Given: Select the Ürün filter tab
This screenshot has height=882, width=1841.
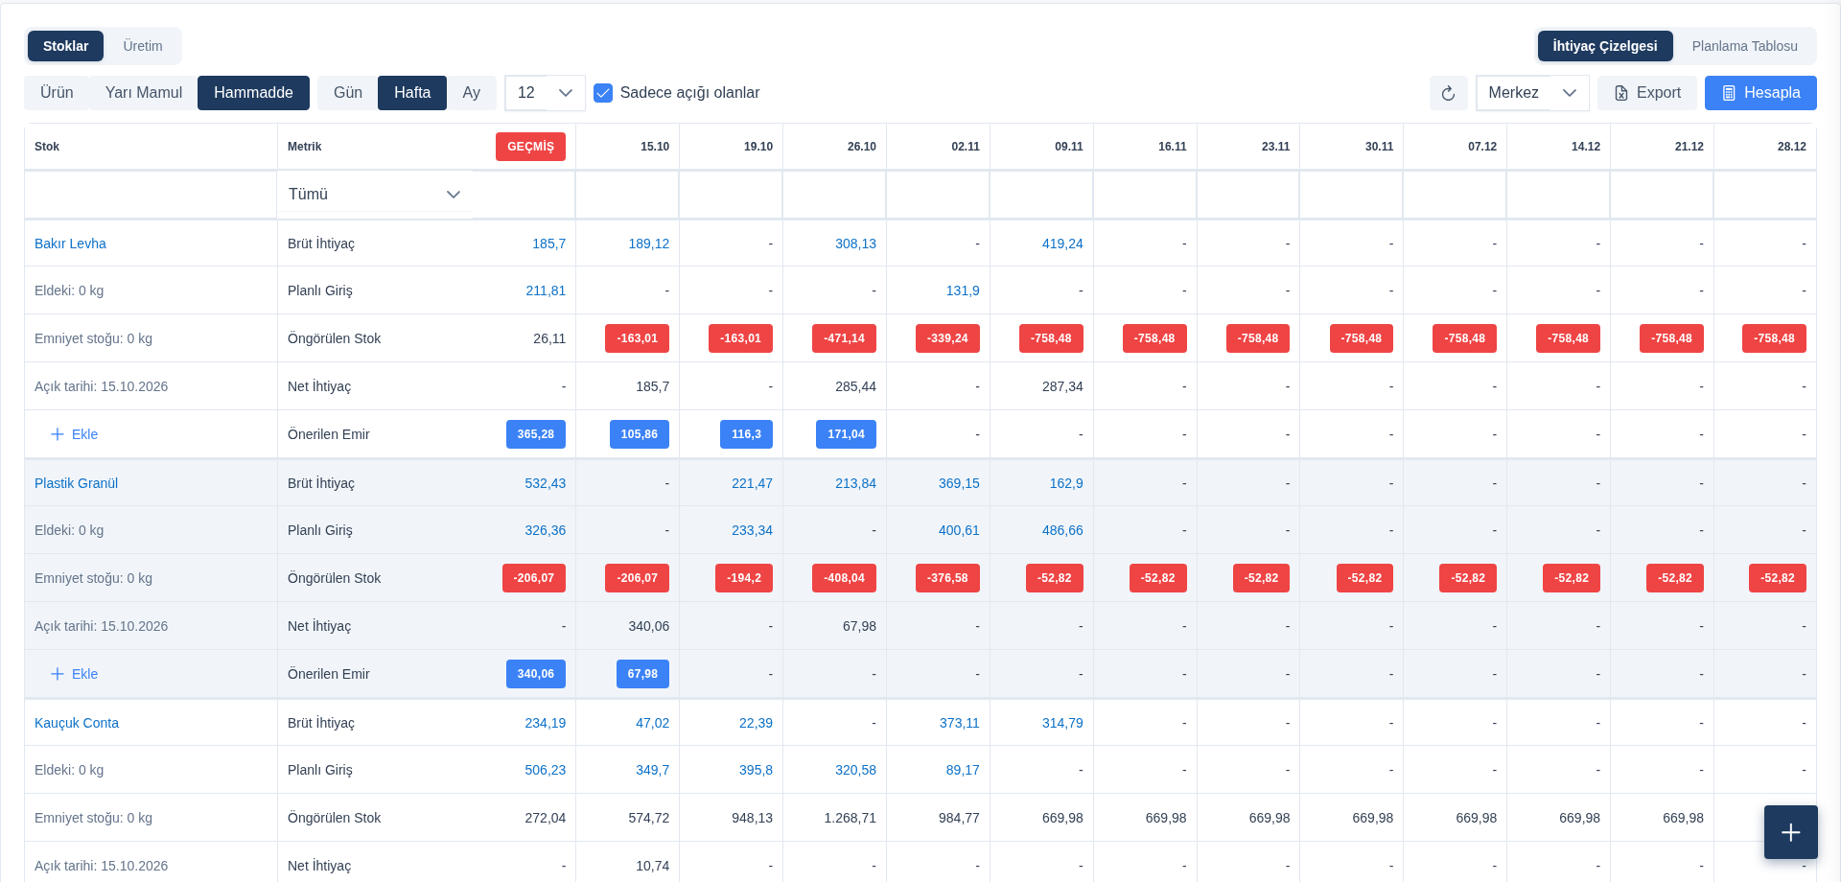Looking at the screenshot, I should tap(57, 93).
